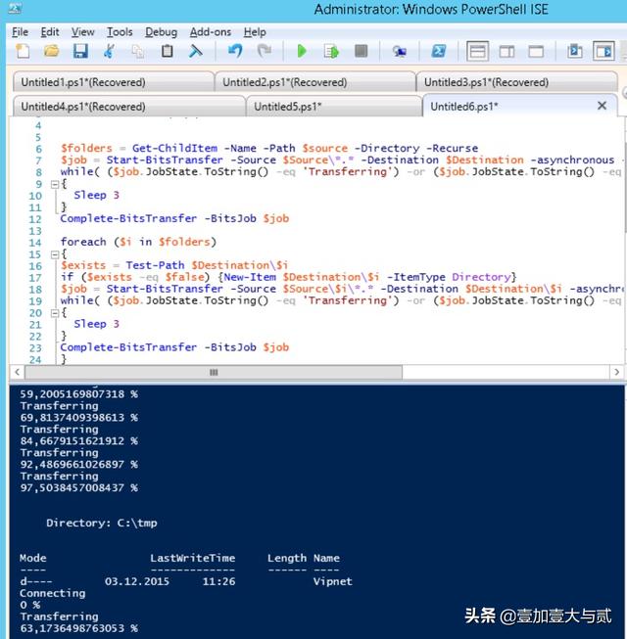This screenshot has height=639, width=627.
Task: Open the Help menu
Action: tap(255, 31)
